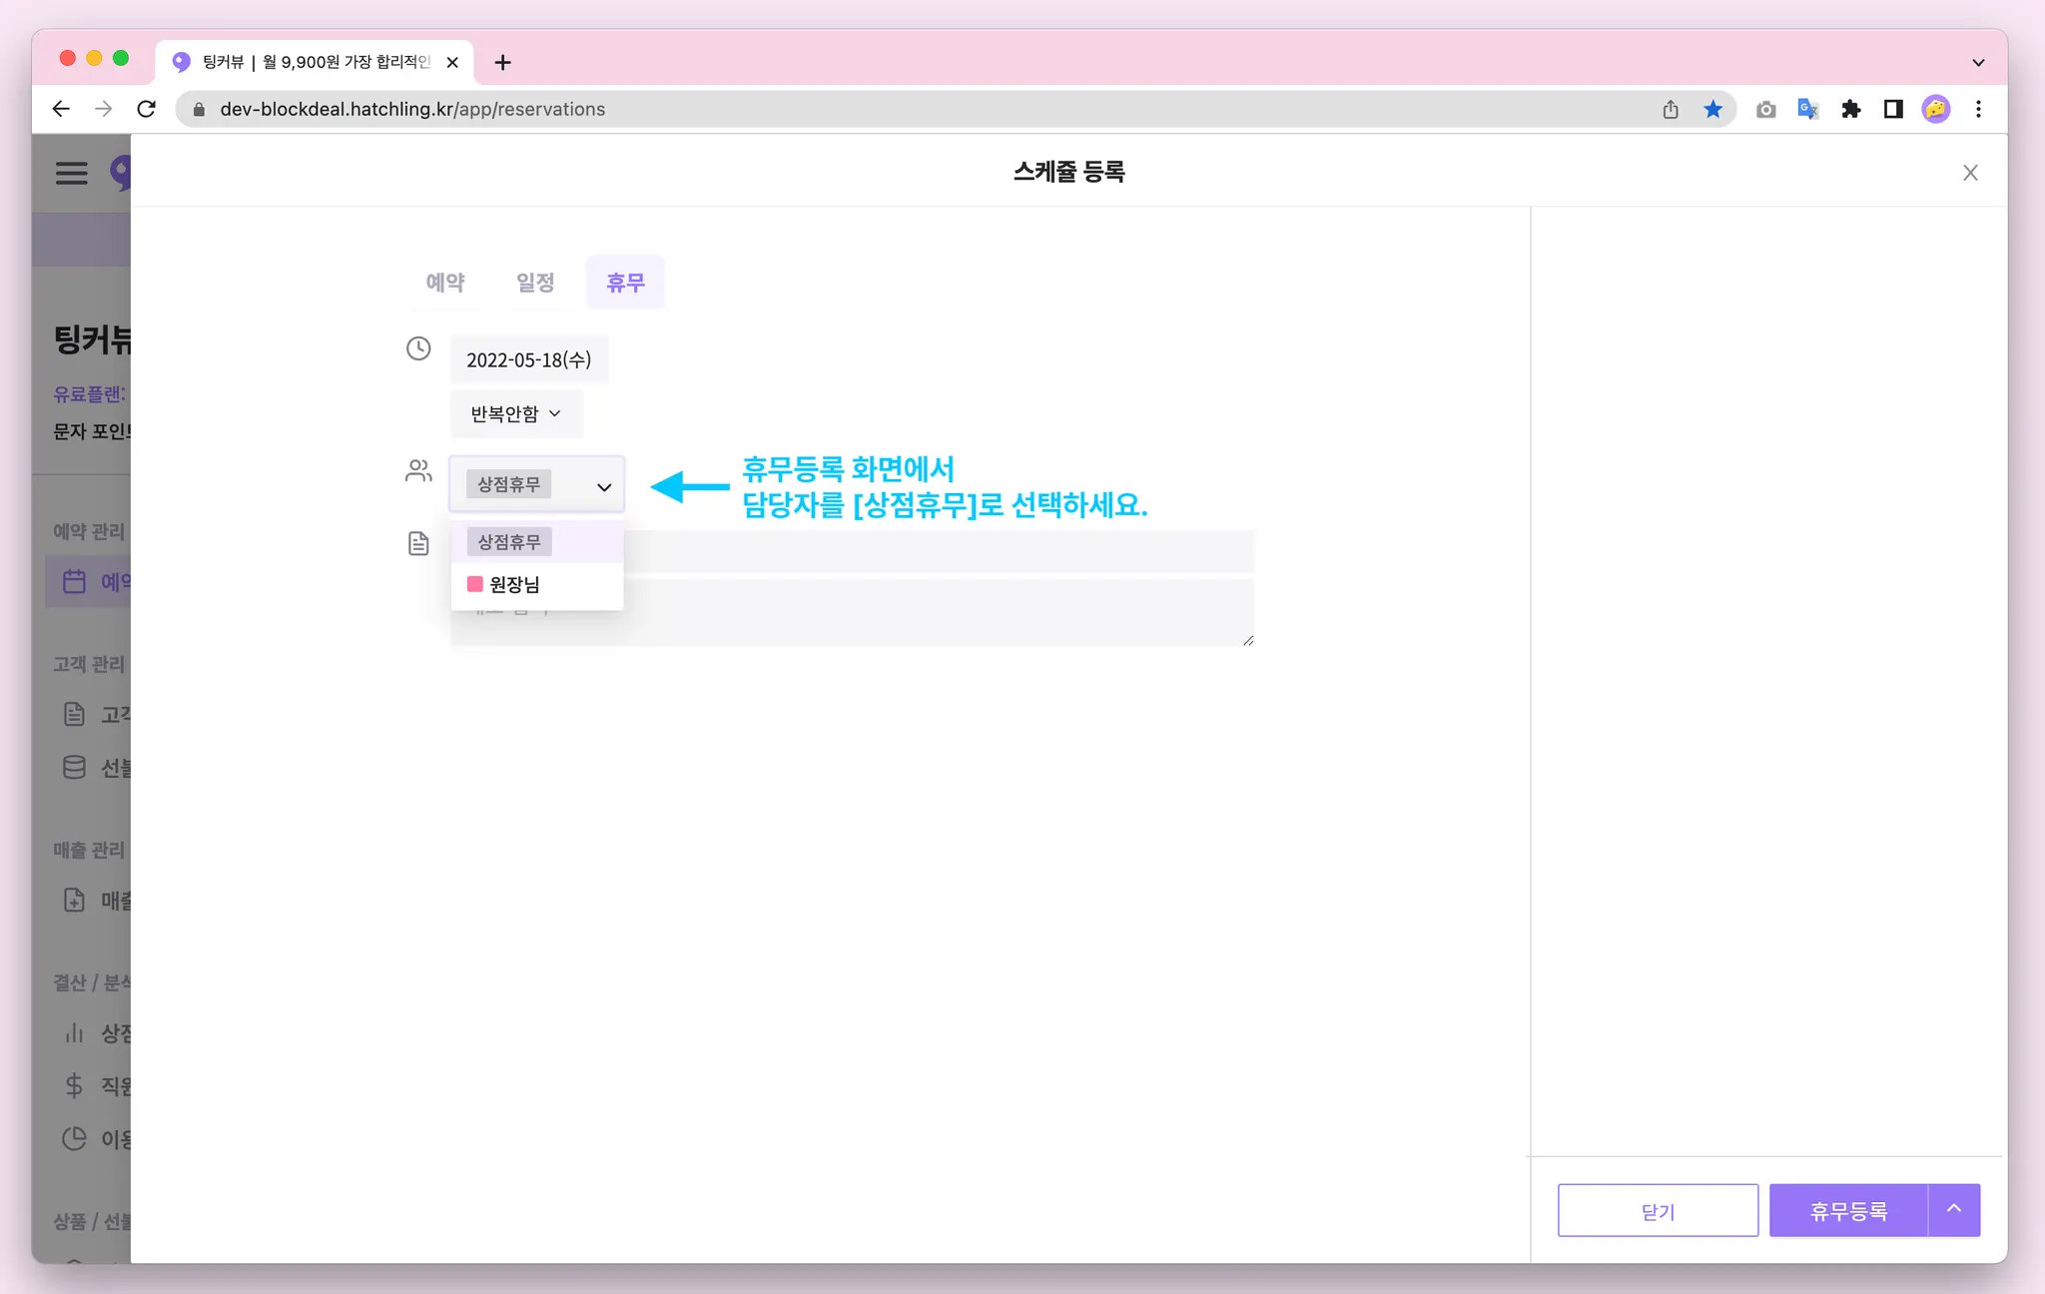
Task: Reload the page
Action: point(147,109)
